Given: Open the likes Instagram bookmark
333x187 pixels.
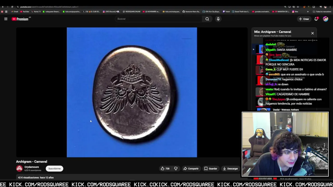Looking at the screenshot, I should pyautogui.click(x=295, y=12).
